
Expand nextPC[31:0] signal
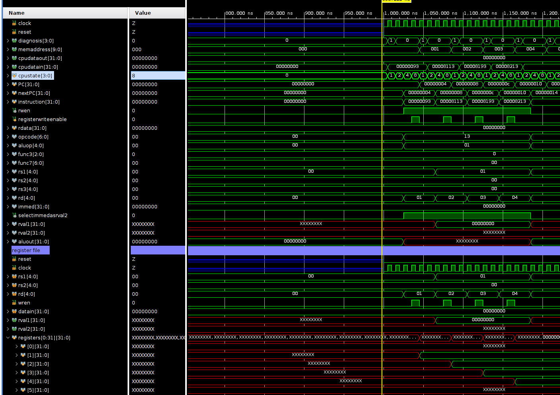tap(8, 93)
